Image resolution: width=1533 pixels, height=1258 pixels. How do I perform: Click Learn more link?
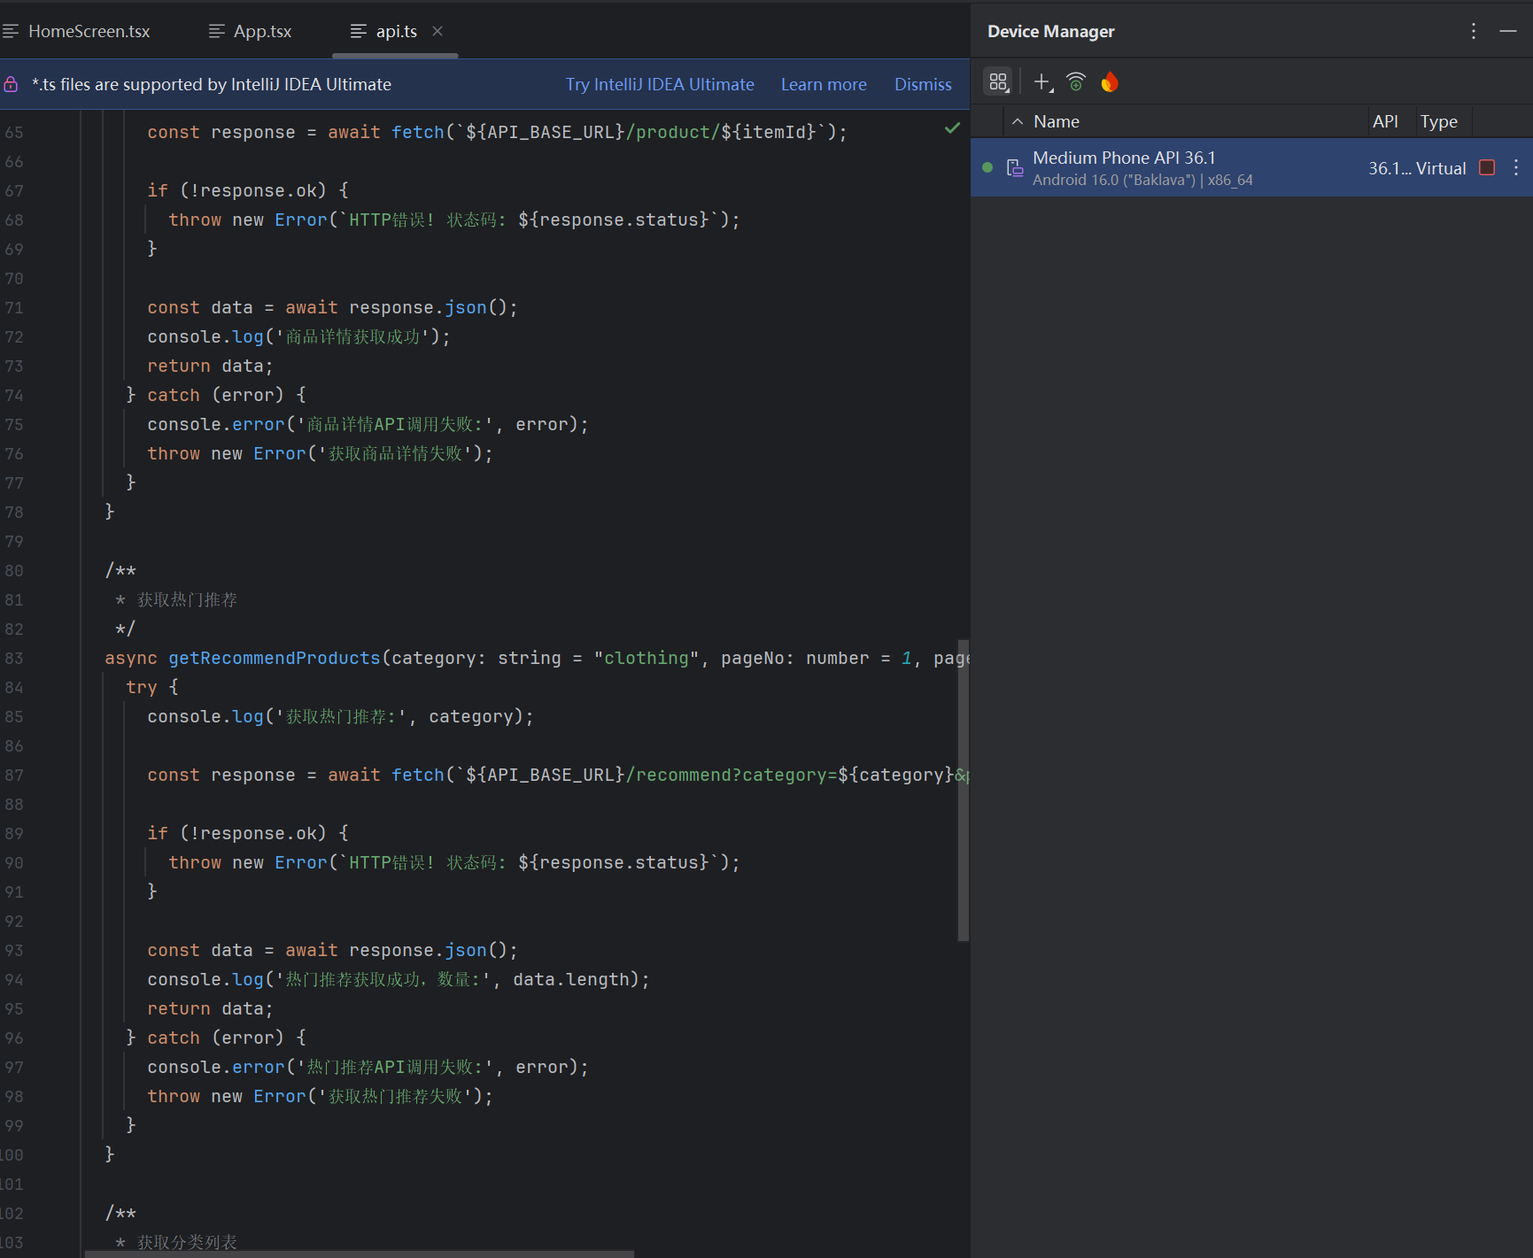pos(824,84)
